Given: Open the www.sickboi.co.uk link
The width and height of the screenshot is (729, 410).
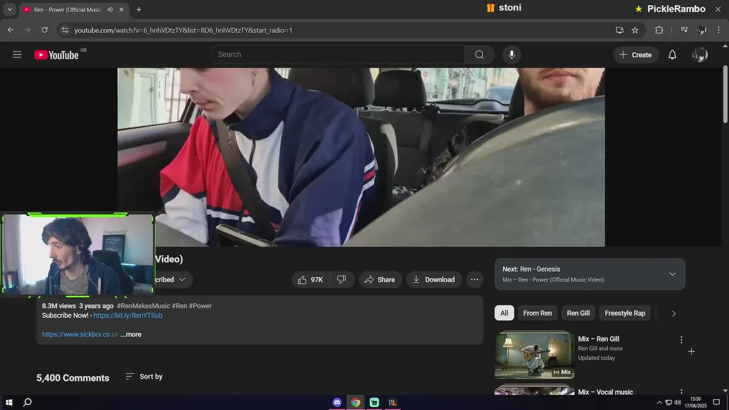Looking at the screenshot, I should click(80, 334).
